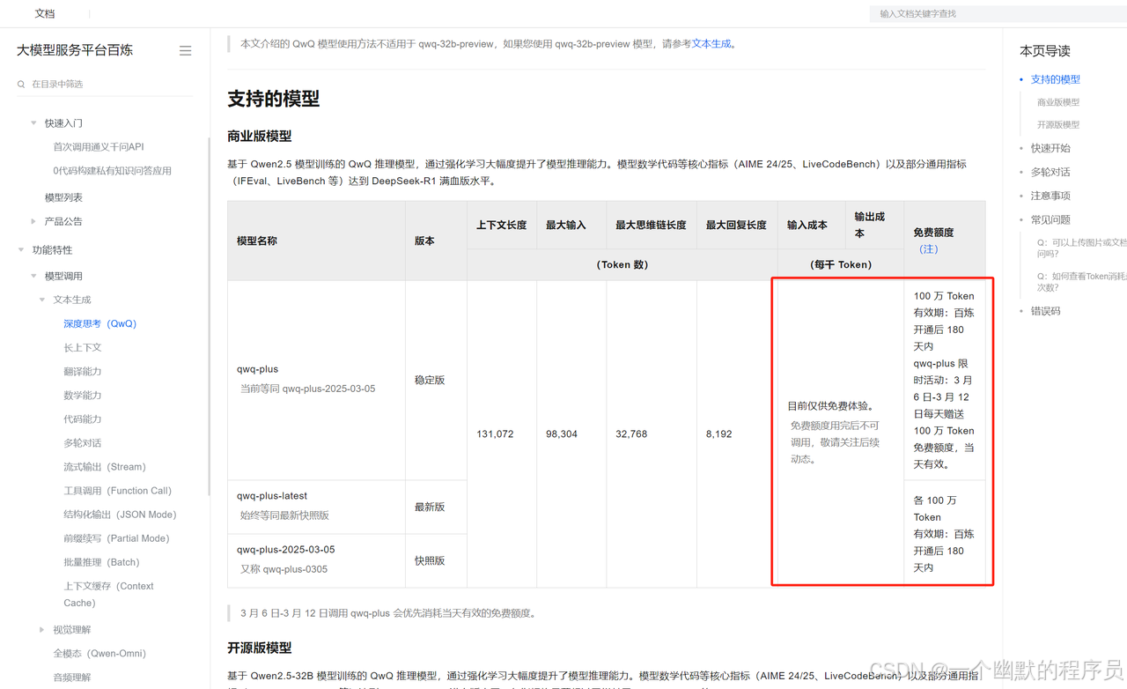This screenshot has height=689, width=1127.
Task: Open 上下文缓存 (Context Cache) sidebar item
Action: [108, 595]
